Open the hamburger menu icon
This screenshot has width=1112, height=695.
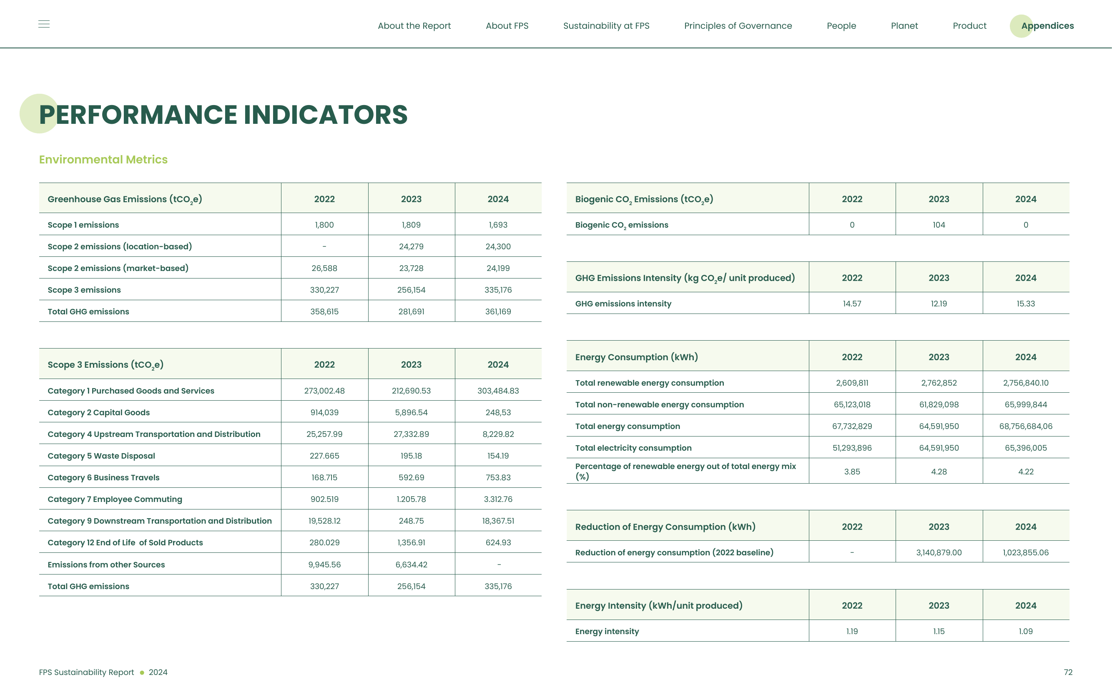(44, 24)
